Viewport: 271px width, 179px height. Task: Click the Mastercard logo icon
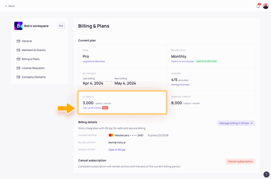pos(111,135)
